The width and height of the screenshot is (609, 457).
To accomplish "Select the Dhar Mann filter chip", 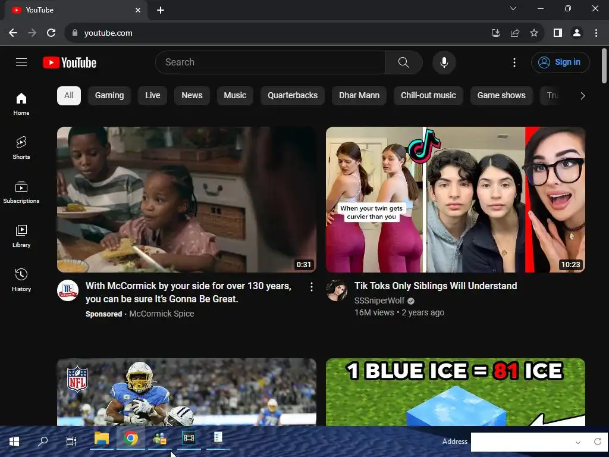I will point(359,96).
